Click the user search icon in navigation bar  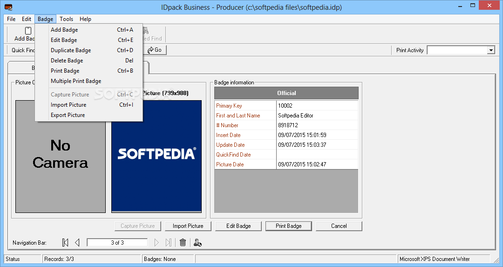[x=197, y=243]
